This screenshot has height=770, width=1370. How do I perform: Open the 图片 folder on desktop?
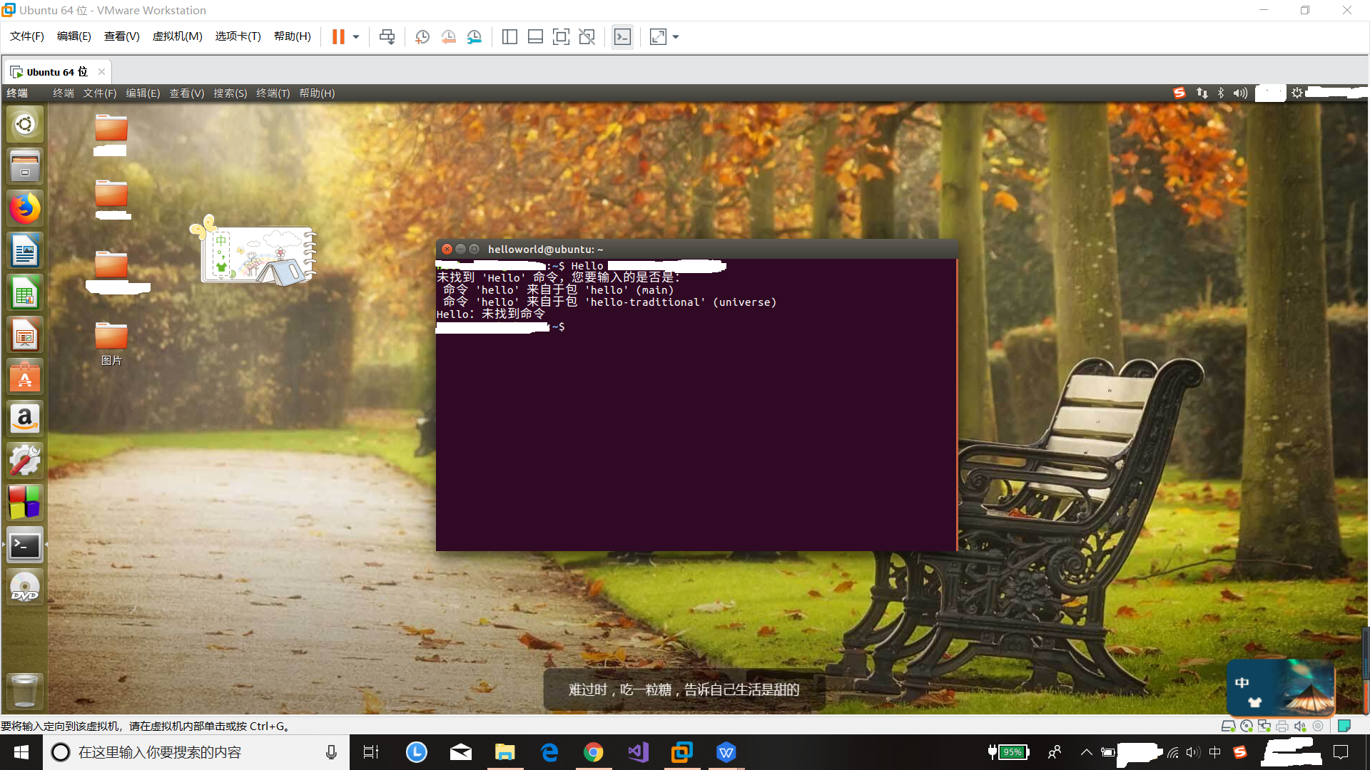point(111,344)
